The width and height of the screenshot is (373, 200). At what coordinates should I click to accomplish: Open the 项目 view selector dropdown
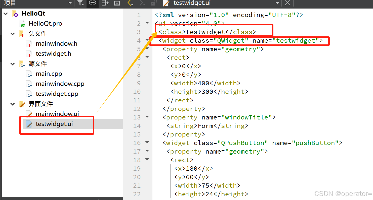(70, 3)
